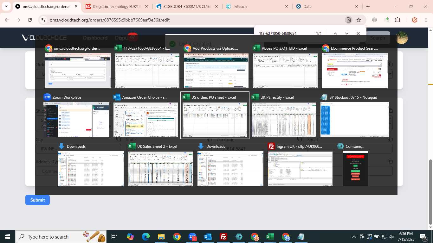Close the oms.vcloudtech.org tab

click(x=76, y=6)
